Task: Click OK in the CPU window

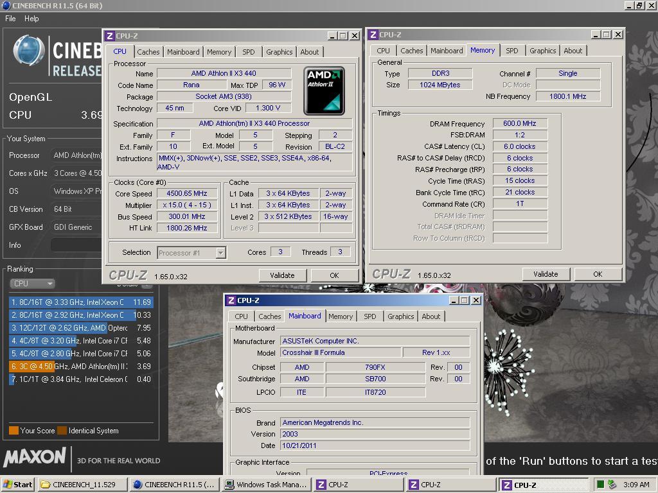Action: (334, 275)
